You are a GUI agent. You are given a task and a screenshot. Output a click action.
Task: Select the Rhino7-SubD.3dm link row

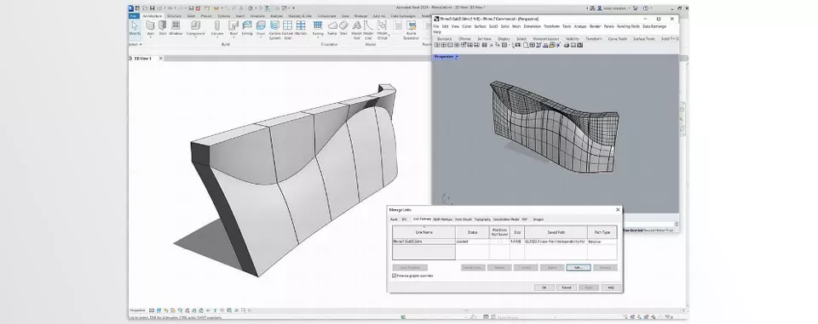tap(504, 242)
